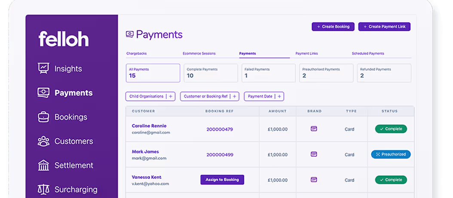Click Assign to Booking for Vanessa Kent

click(x=222, y=180)
